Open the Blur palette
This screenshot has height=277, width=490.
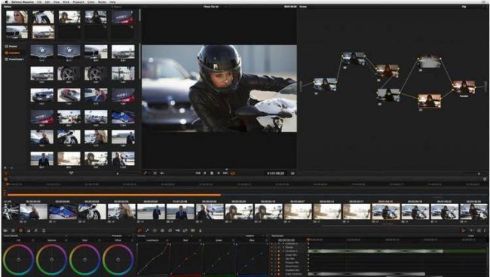click(170, 230)
